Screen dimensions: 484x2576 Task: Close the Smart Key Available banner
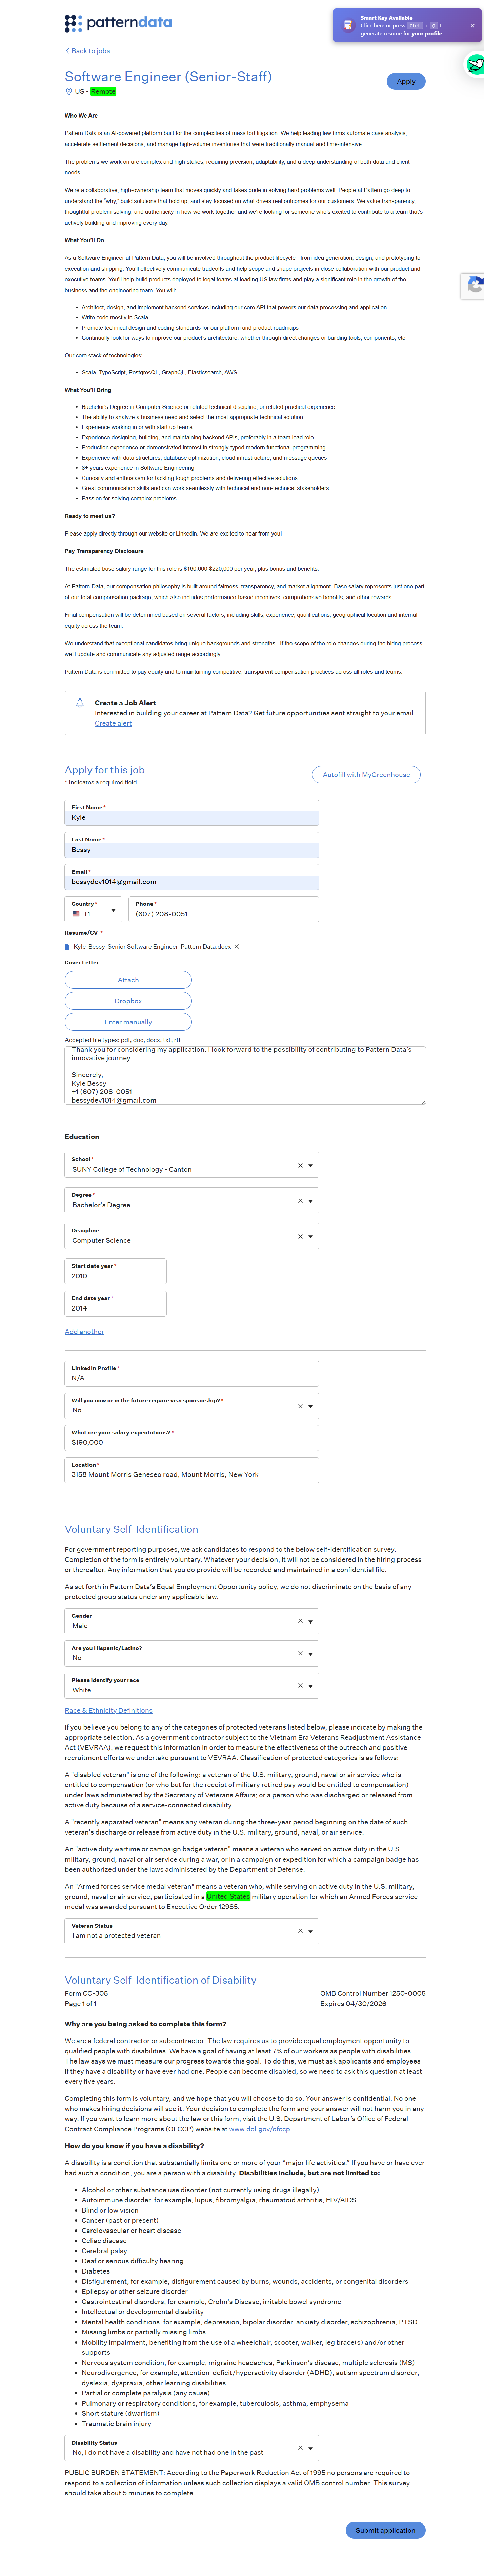[x=472, y=26]
